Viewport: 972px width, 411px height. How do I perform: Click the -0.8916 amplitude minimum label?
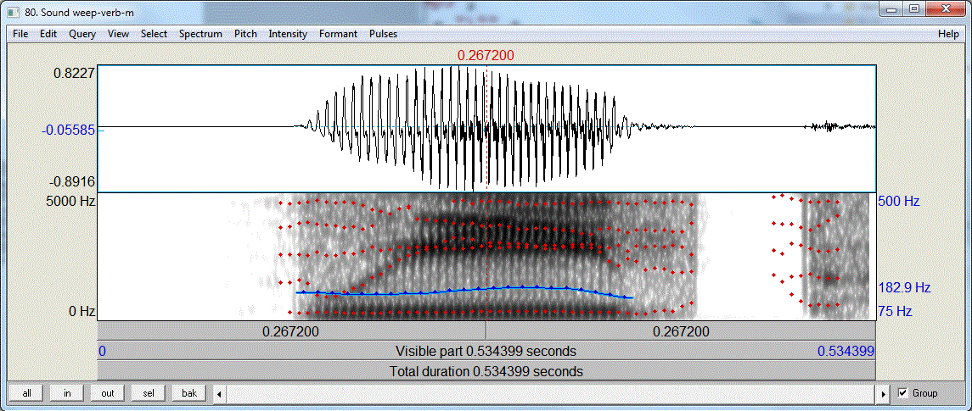coord(70,182)
